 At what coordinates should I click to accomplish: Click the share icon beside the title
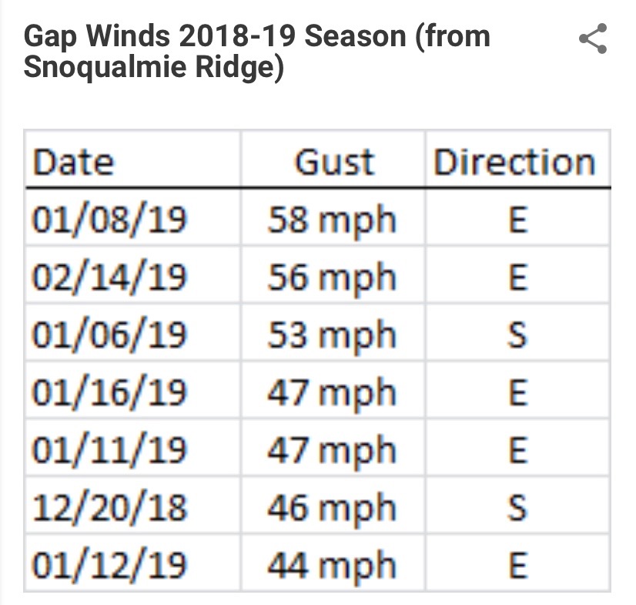point(593,39)
